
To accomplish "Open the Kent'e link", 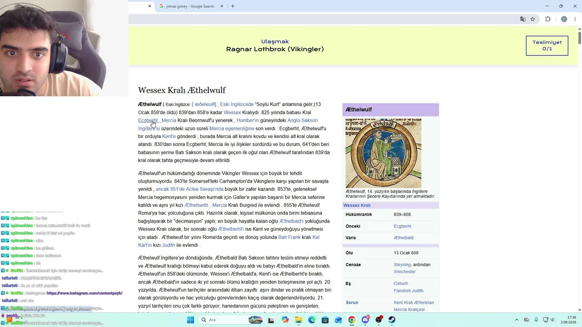I will click(169, 136).
